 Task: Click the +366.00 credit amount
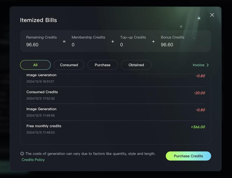coord(198,127)
